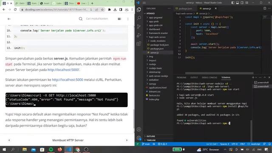
Task: Open the Source Control view
Action: (139, 26)
